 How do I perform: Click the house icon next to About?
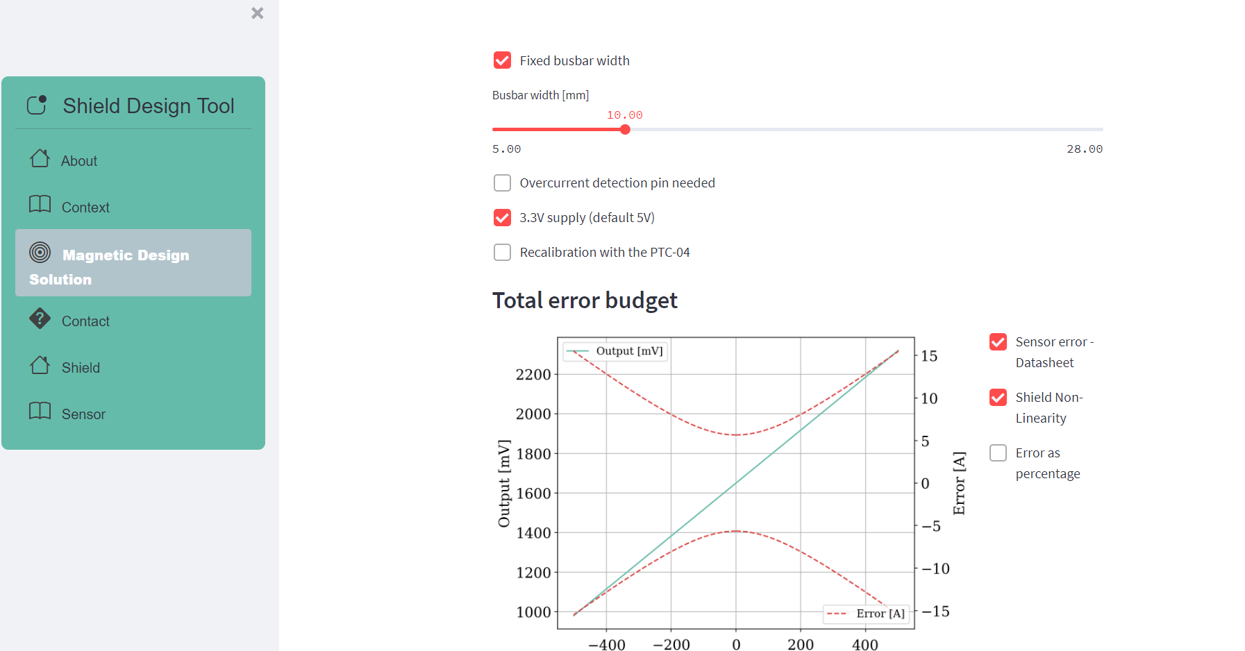(x=40, y=159)
